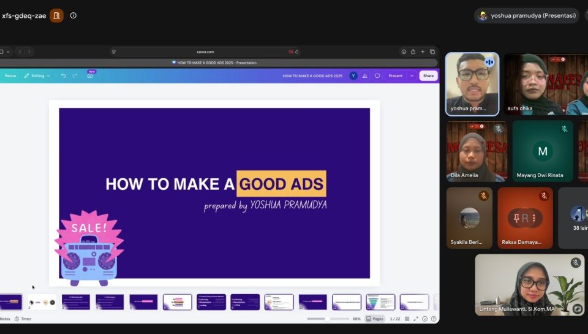Select the slide 11 thumbnail
Viewport: 588px width, 334px height.
347,302
